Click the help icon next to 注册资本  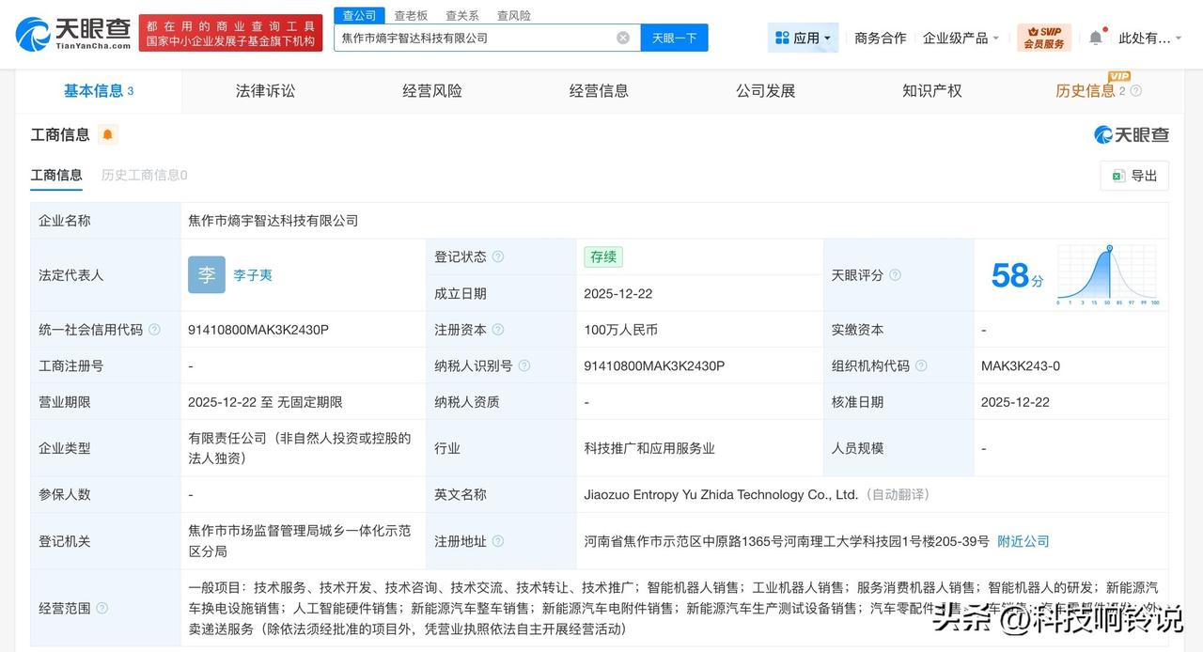point(498,330)
